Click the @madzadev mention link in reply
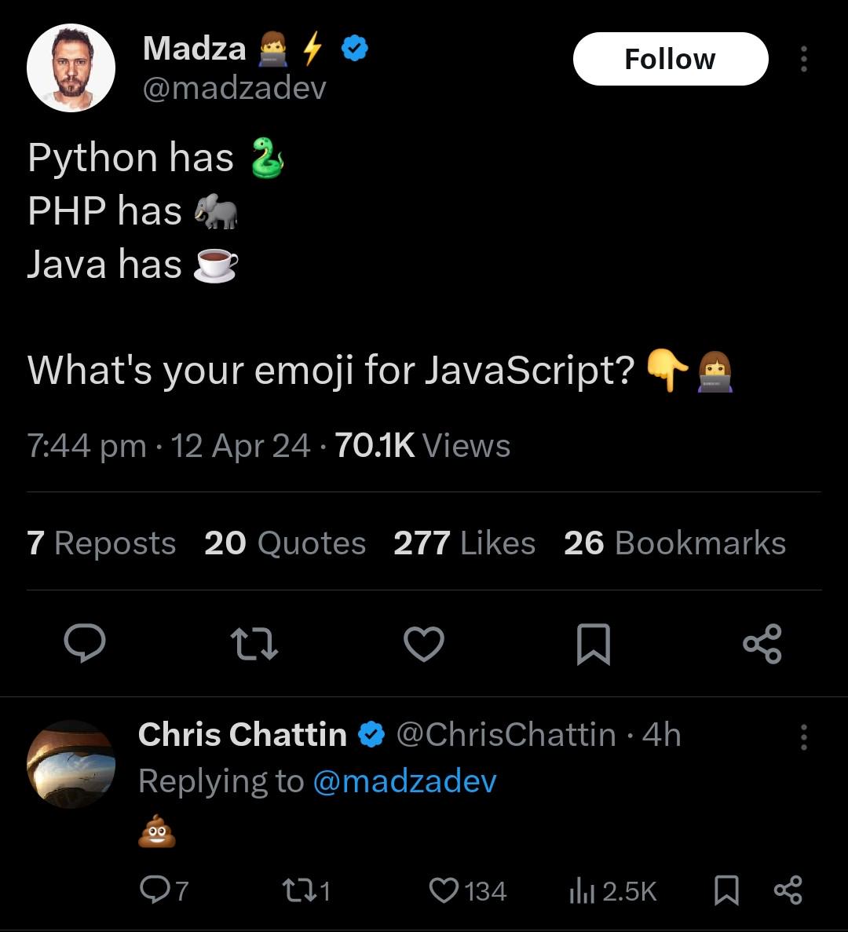This screenshot has width=848, height=932. coord(404,781)
